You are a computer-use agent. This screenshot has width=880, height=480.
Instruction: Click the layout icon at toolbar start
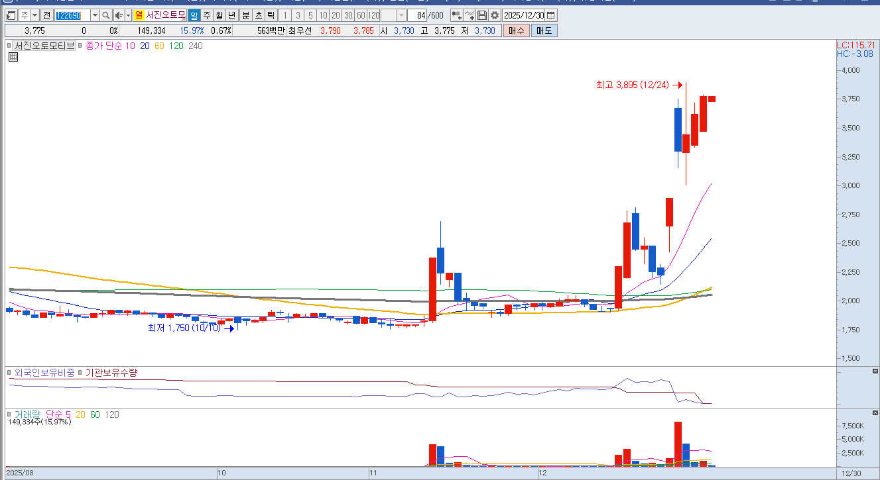(11, 15)
